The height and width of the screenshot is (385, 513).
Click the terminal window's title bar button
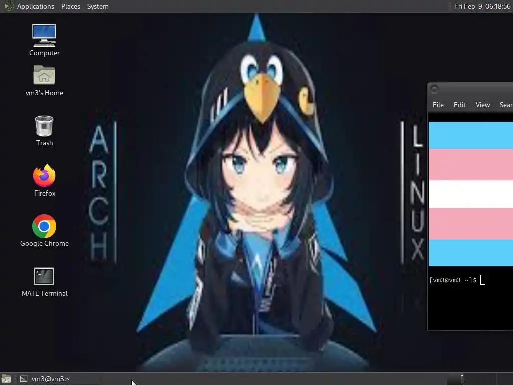434,89
